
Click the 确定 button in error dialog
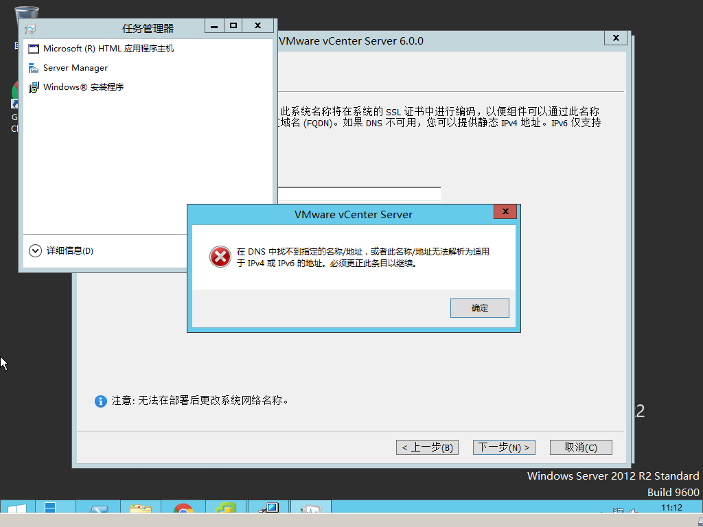coord(479,308)
